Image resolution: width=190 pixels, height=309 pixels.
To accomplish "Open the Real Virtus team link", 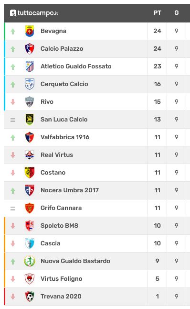I will tap(57, 155).
